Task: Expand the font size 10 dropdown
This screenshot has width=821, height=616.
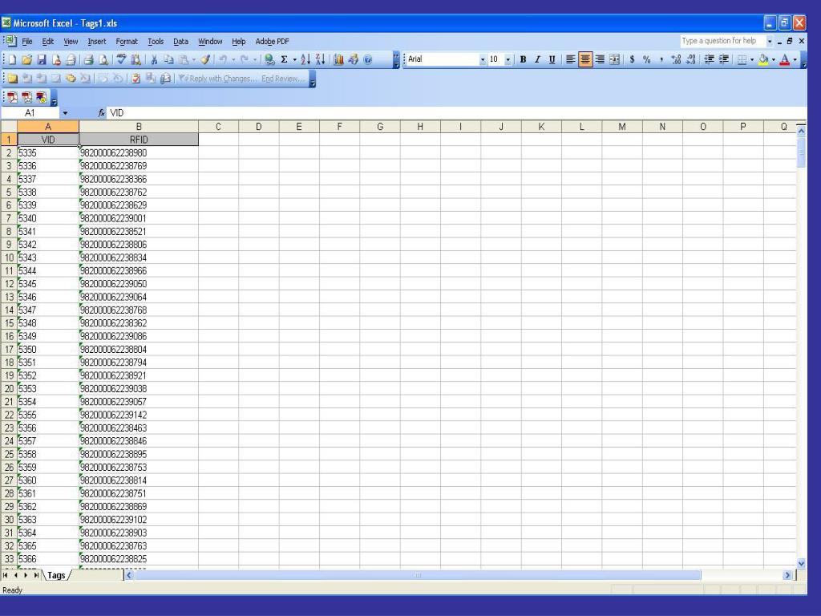Action: click(508, 59)
